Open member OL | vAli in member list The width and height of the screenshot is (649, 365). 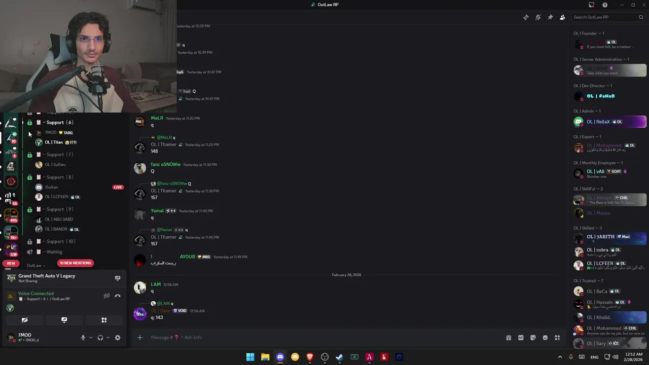(609, 173)
